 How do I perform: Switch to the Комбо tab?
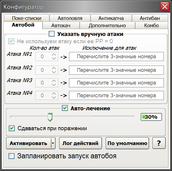coord(151,25)
